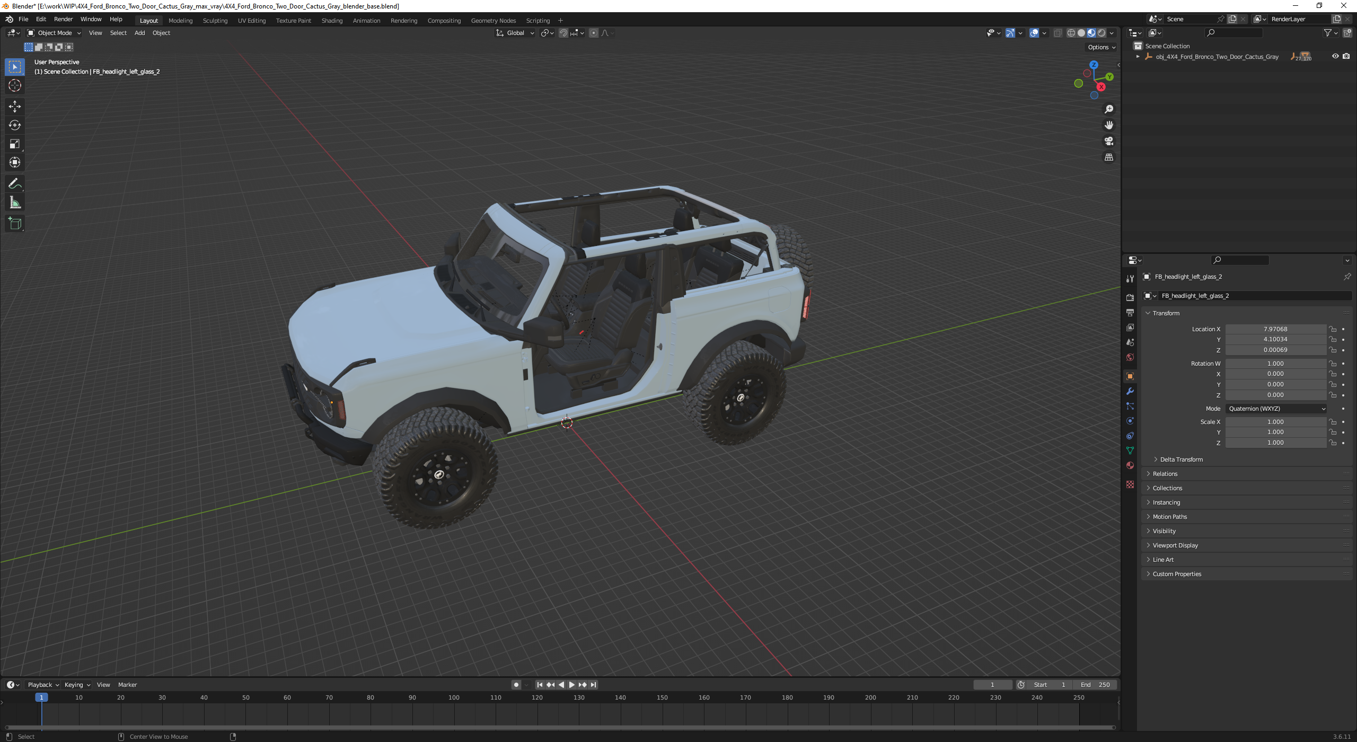Activate the Move tool
Image resolution: width=1357 pixels, height=742 pixels.
coord(15,107)
